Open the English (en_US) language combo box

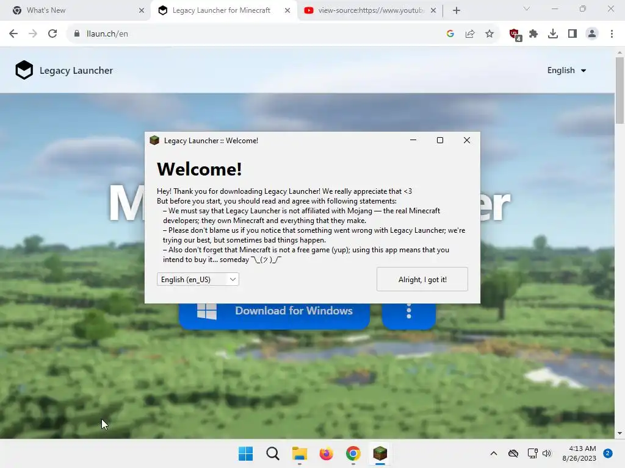click(x=198, y=279)
